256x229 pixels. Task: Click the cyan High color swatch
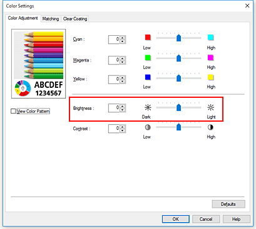(x=211, y=38)
